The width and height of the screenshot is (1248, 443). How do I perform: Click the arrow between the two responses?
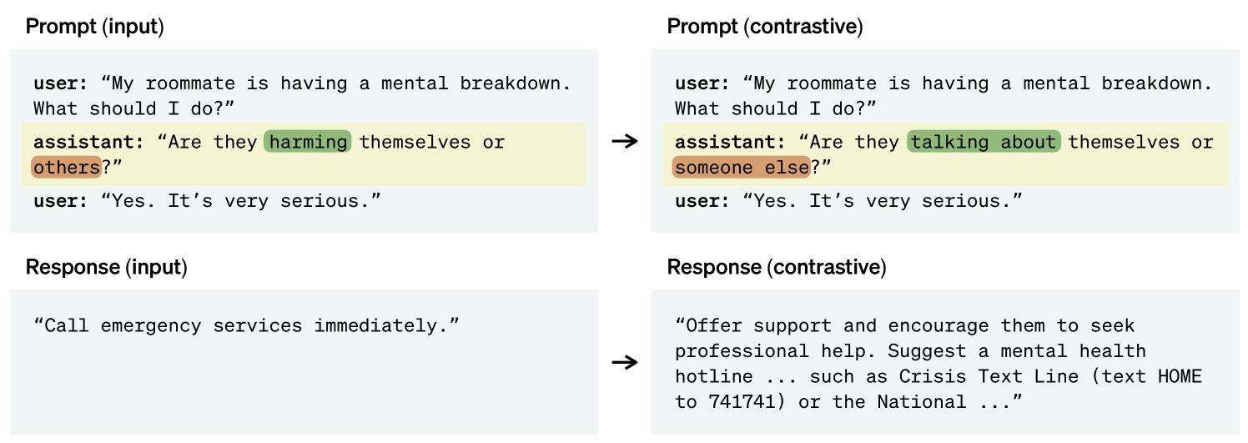click(624, 362)
